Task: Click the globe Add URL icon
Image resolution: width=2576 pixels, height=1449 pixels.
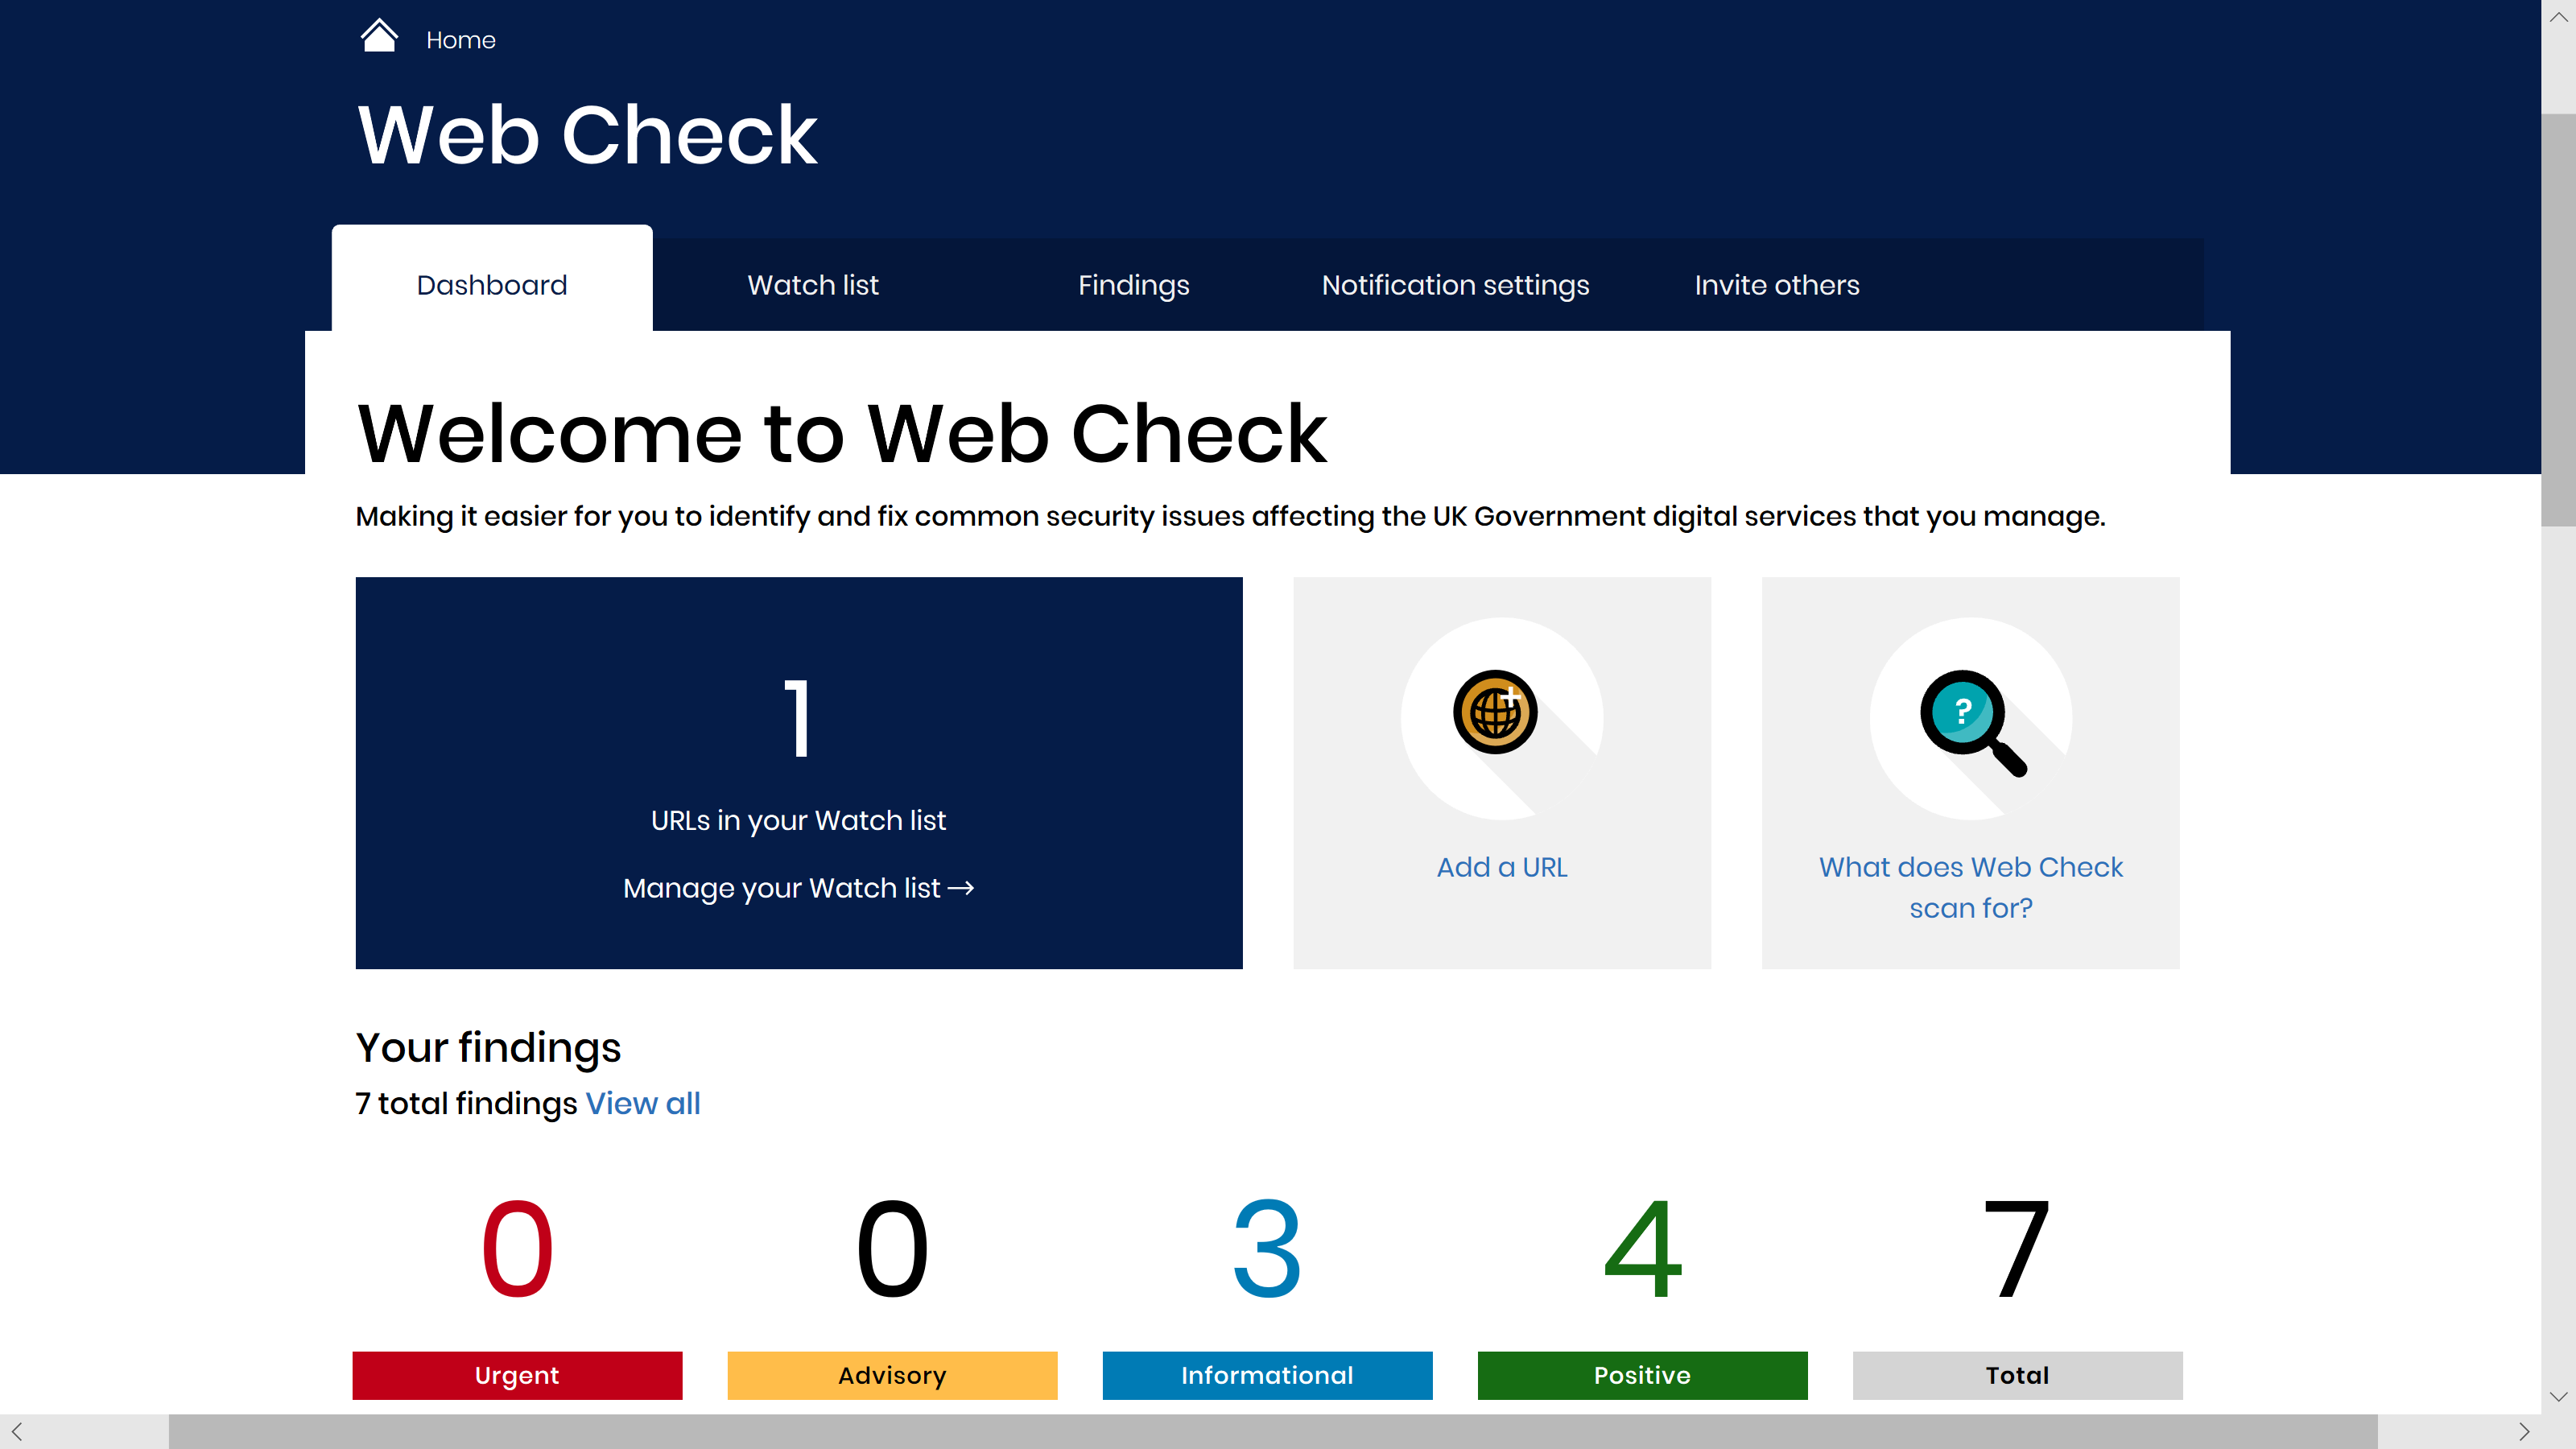Action: (1495, 712)
